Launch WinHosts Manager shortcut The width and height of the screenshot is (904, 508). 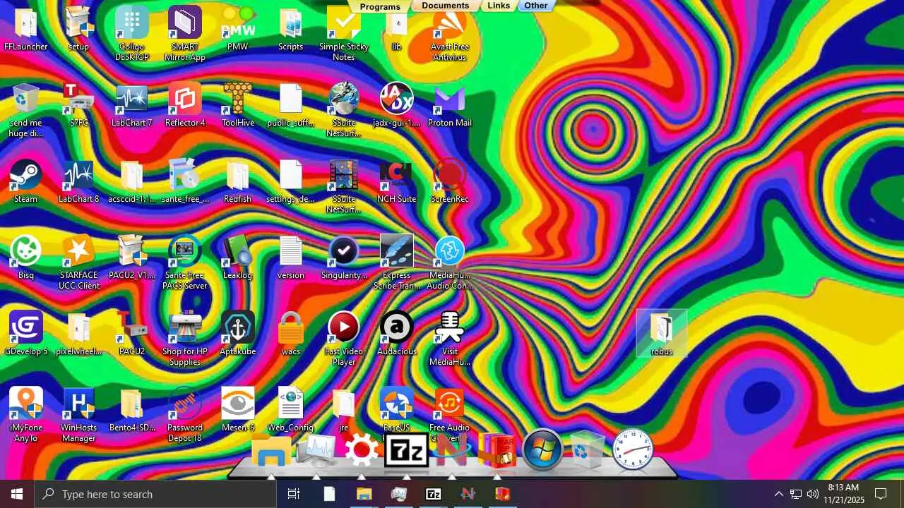tap(78, 415)
